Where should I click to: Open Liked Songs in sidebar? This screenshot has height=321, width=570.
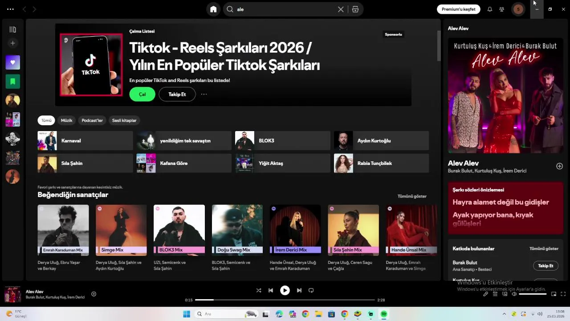click(12, 62)
